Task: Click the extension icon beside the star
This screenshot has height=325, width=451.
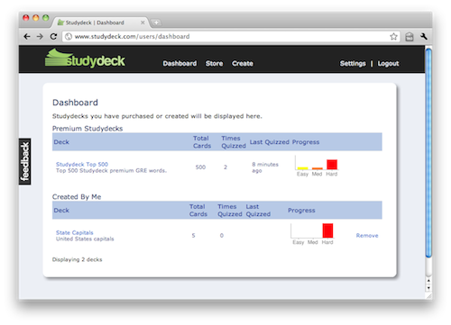Action: click(410, 37)
